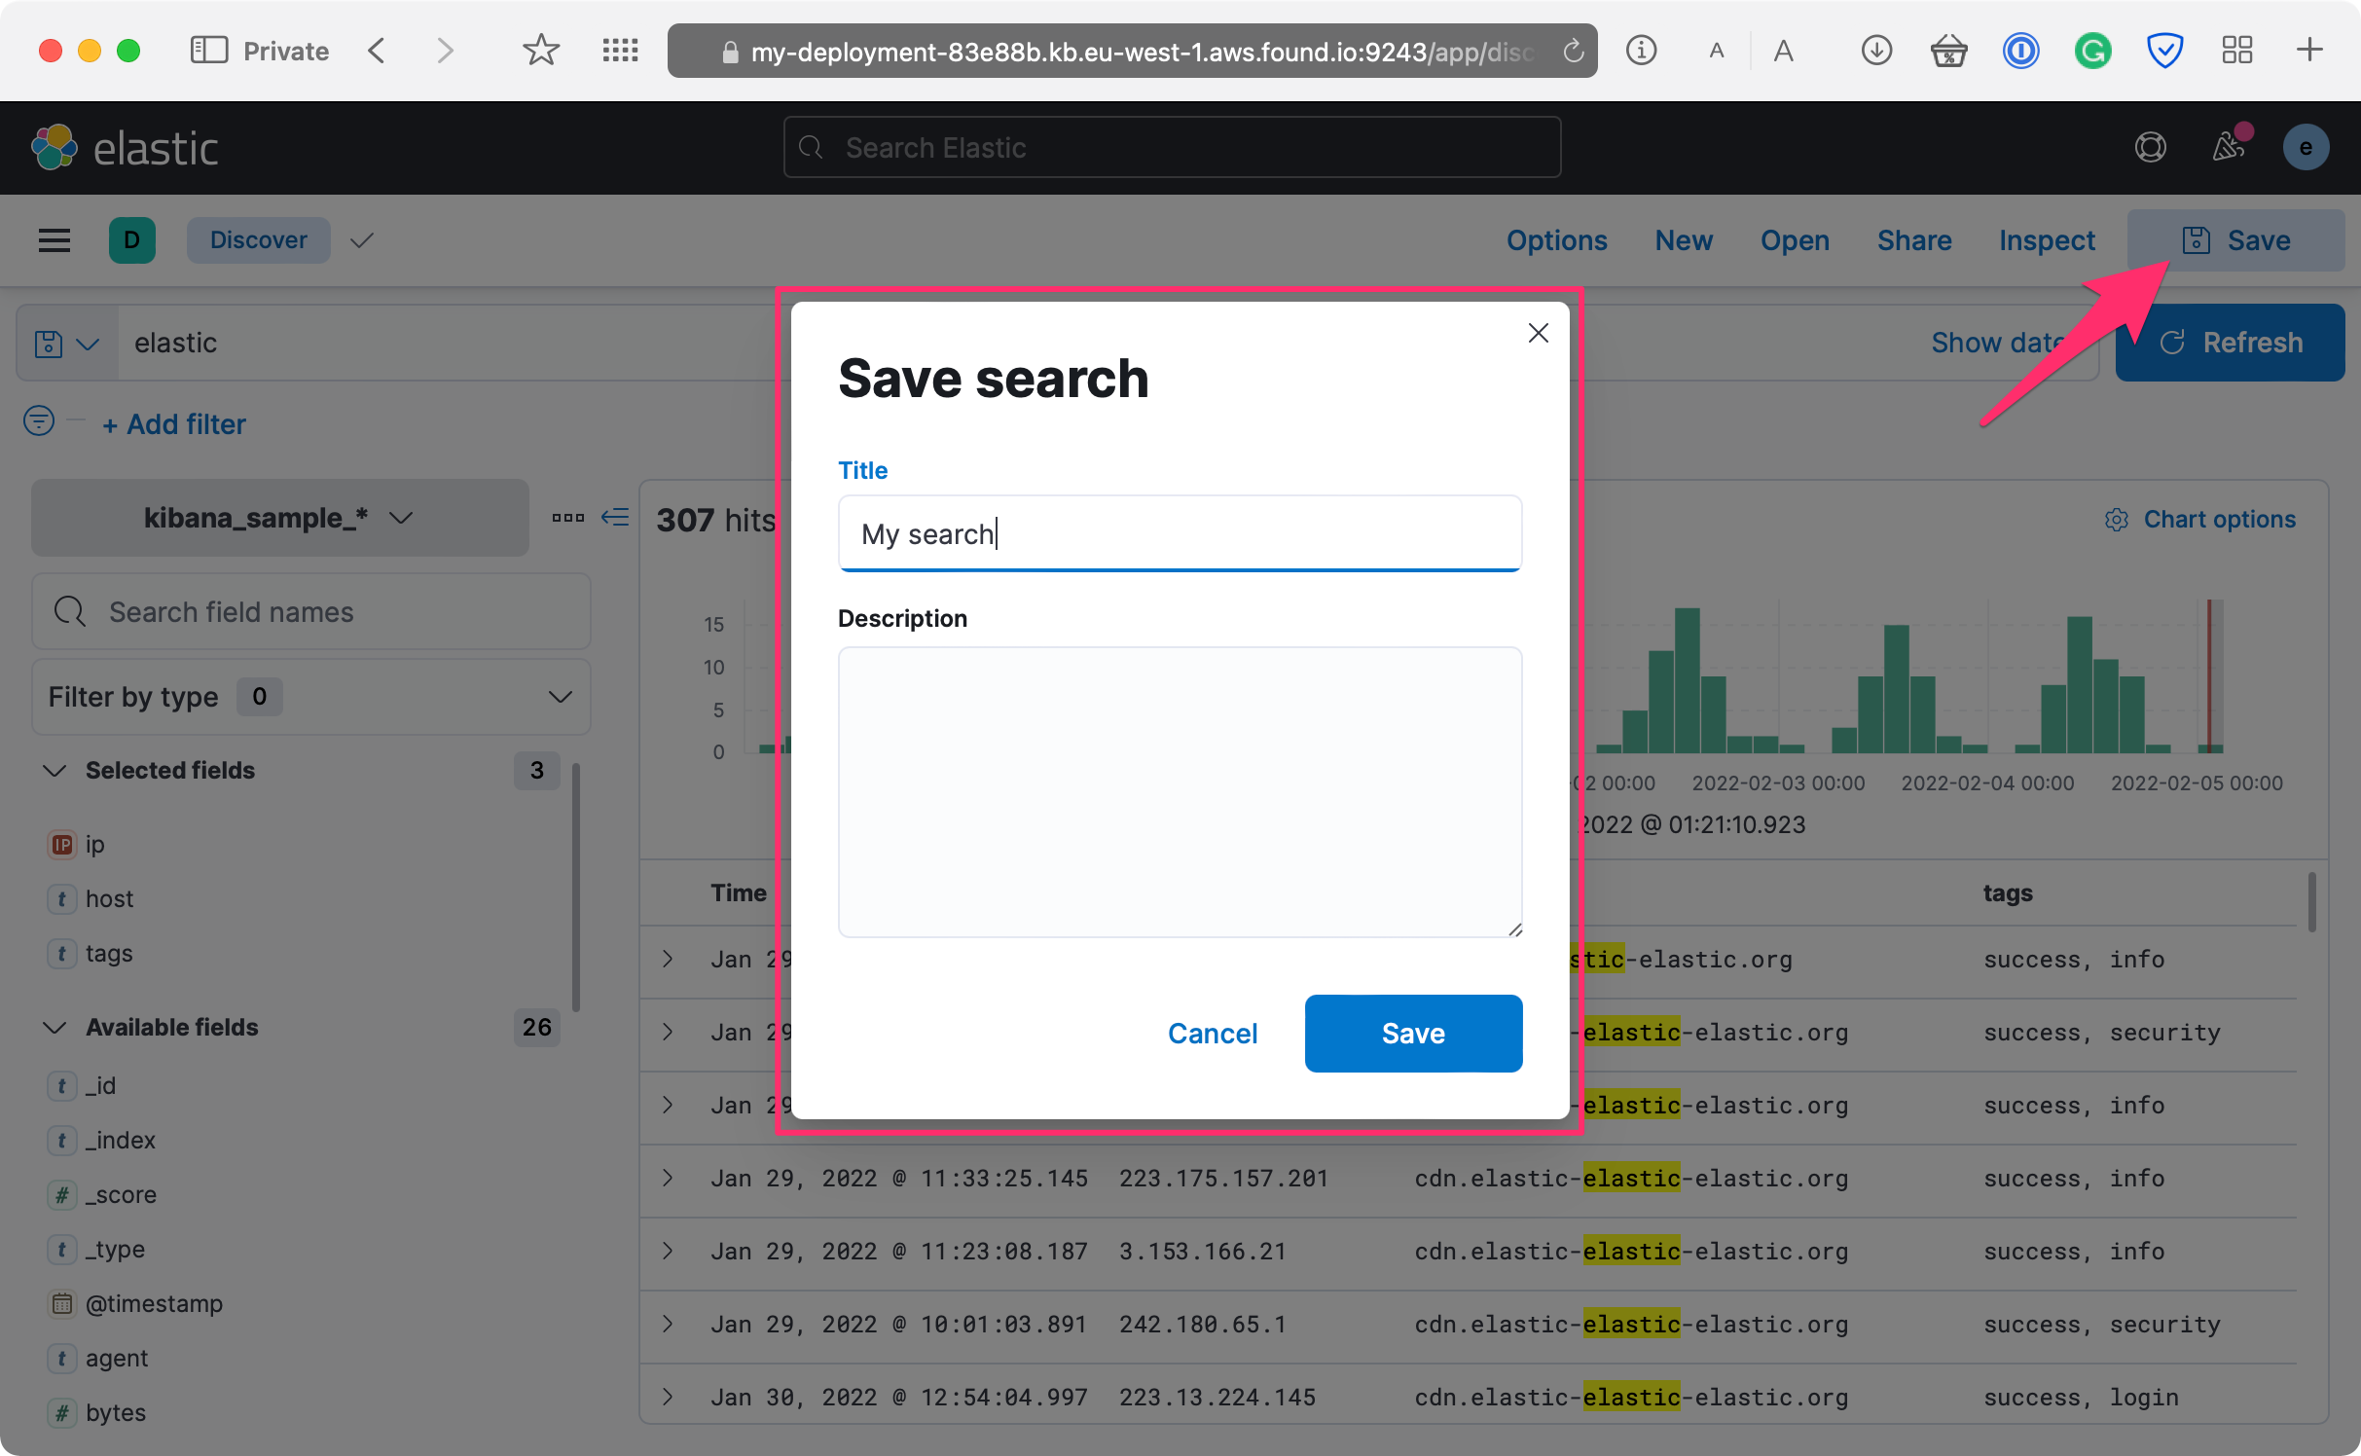Image resolution: width=2361 pixels, height=1456 pixels.
Task: Open the kibana_sample_* index pattern dropdown
Action: 279,518
